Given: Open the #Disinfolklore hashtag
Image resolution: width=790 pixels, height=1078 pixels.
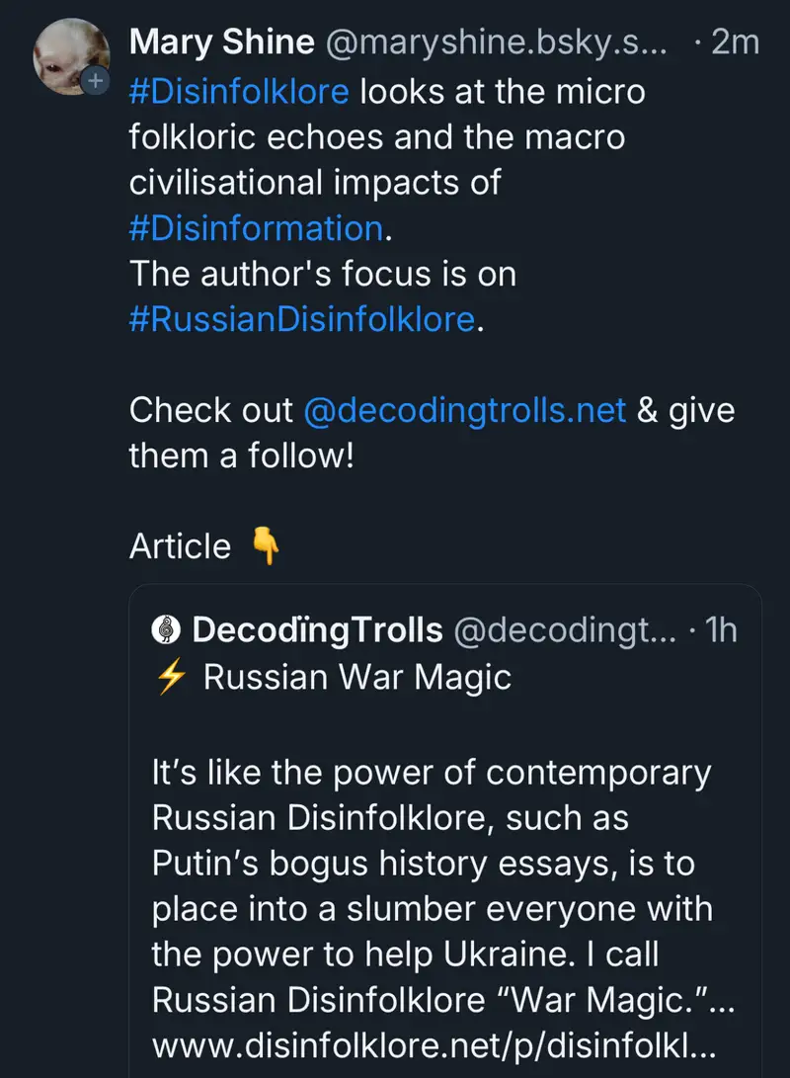Looking at the screenshot, I should point(239,92).
